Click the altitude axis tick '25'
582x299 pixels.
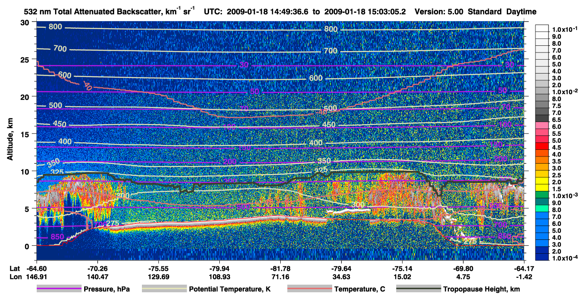[26, 60]
